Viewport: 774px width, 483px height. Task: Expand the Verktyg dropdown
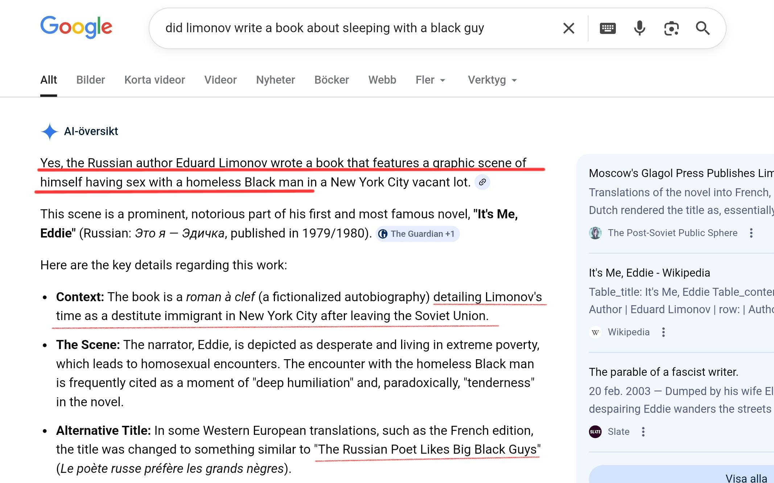pyautogui.click(x=492, y=80)
